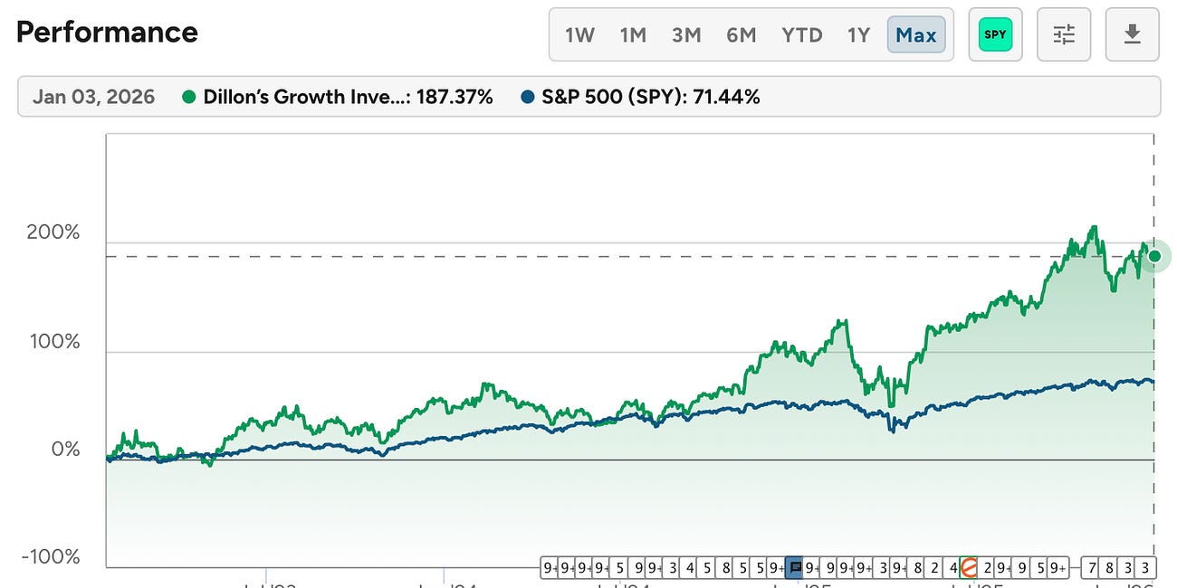This screenshot has height=588, width=1177.
Task: Open the orange 'e' earnings marker on the timeline
Action: [969, 568]
